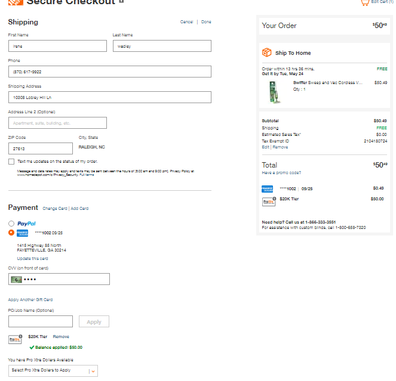The width and height of the screenshot is (396, 381).
Task: Click Have a promo code link
Action: pyautogui.click(x=281, y=173)
